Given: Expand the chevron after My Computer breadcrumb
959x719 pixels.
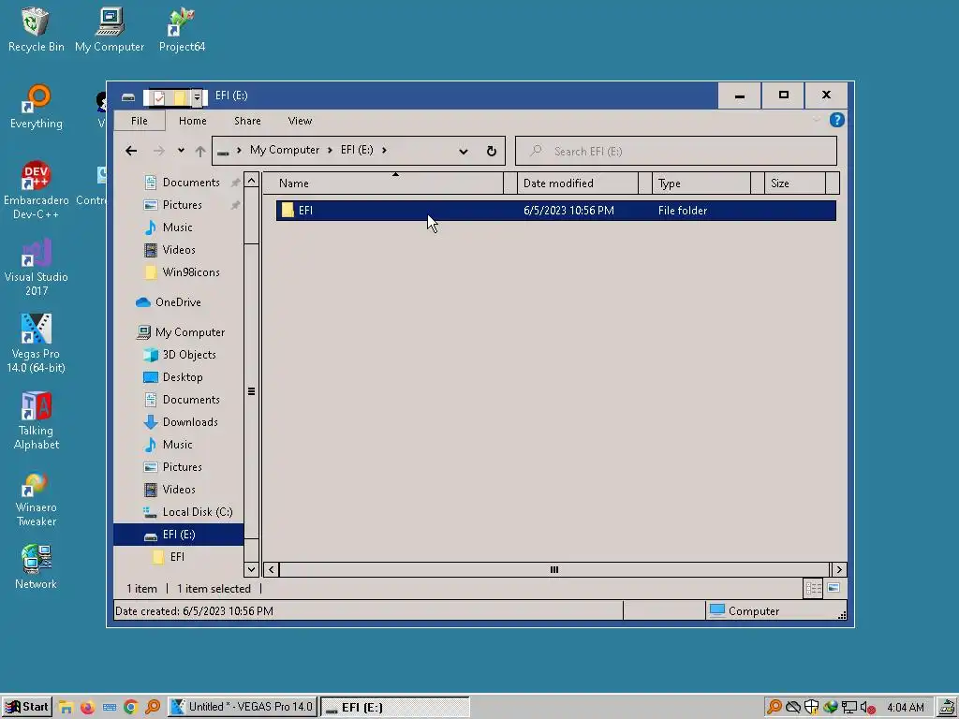Looking at the screenshot, I should [x=331, y=151].
